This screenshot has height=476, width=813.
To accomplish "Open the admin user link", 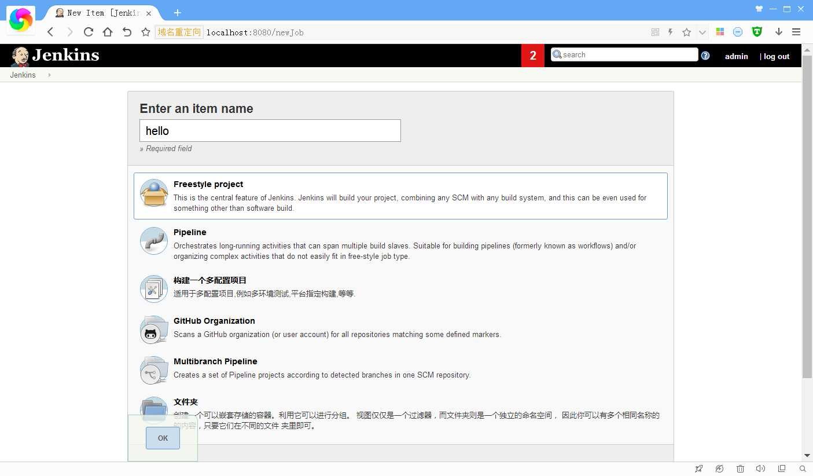I will (x=736, y=56).
